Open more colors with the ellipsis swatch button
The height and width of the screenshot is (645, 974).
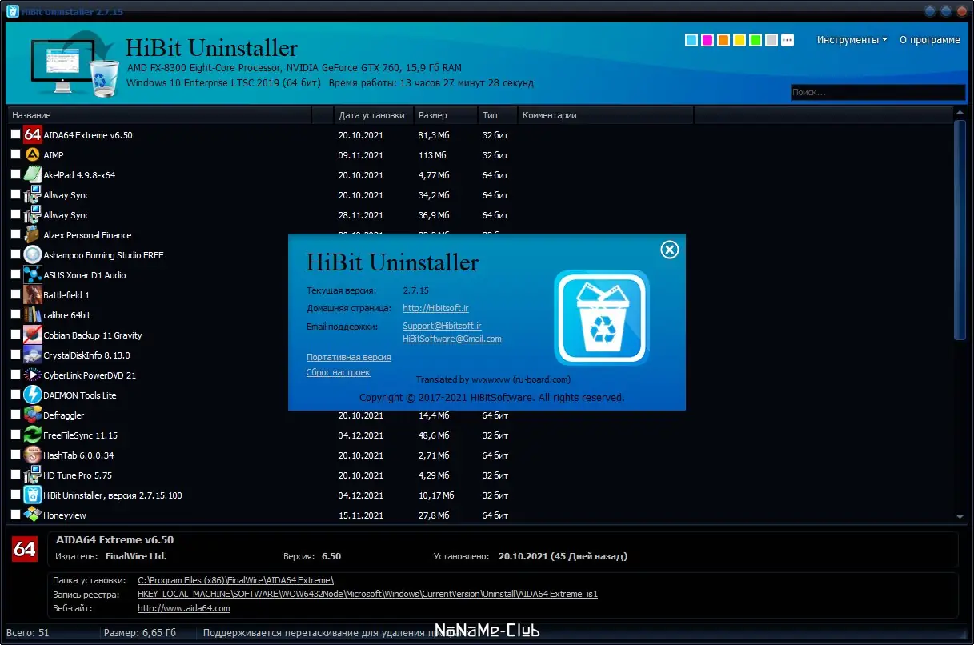788,40
